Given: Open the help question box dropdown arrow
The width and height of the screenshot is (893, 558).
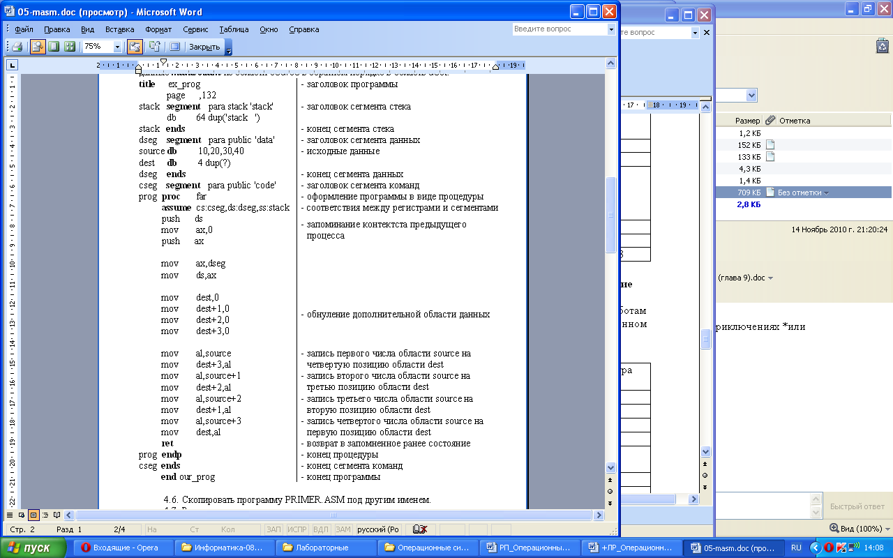Looking at the screenshot, I should [x=611, y=29].
